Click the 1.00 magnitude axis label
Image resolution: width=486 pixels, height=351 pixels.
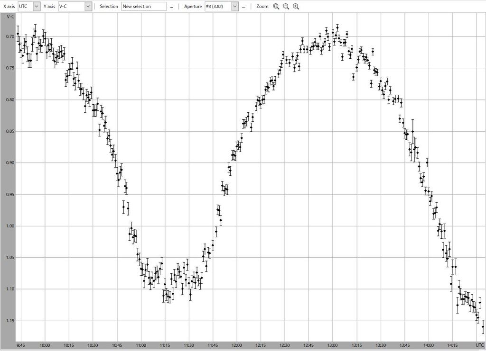[x=9, y=226]
